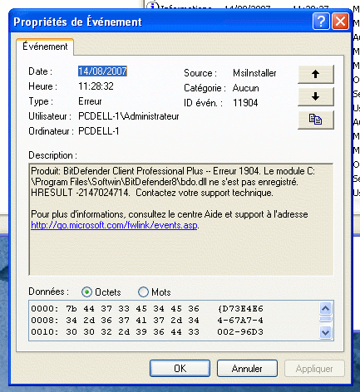This screenshot has height=392, width=360.
Task: Close the Propriétés de Événement dialog
Action: tap(340, 21)
